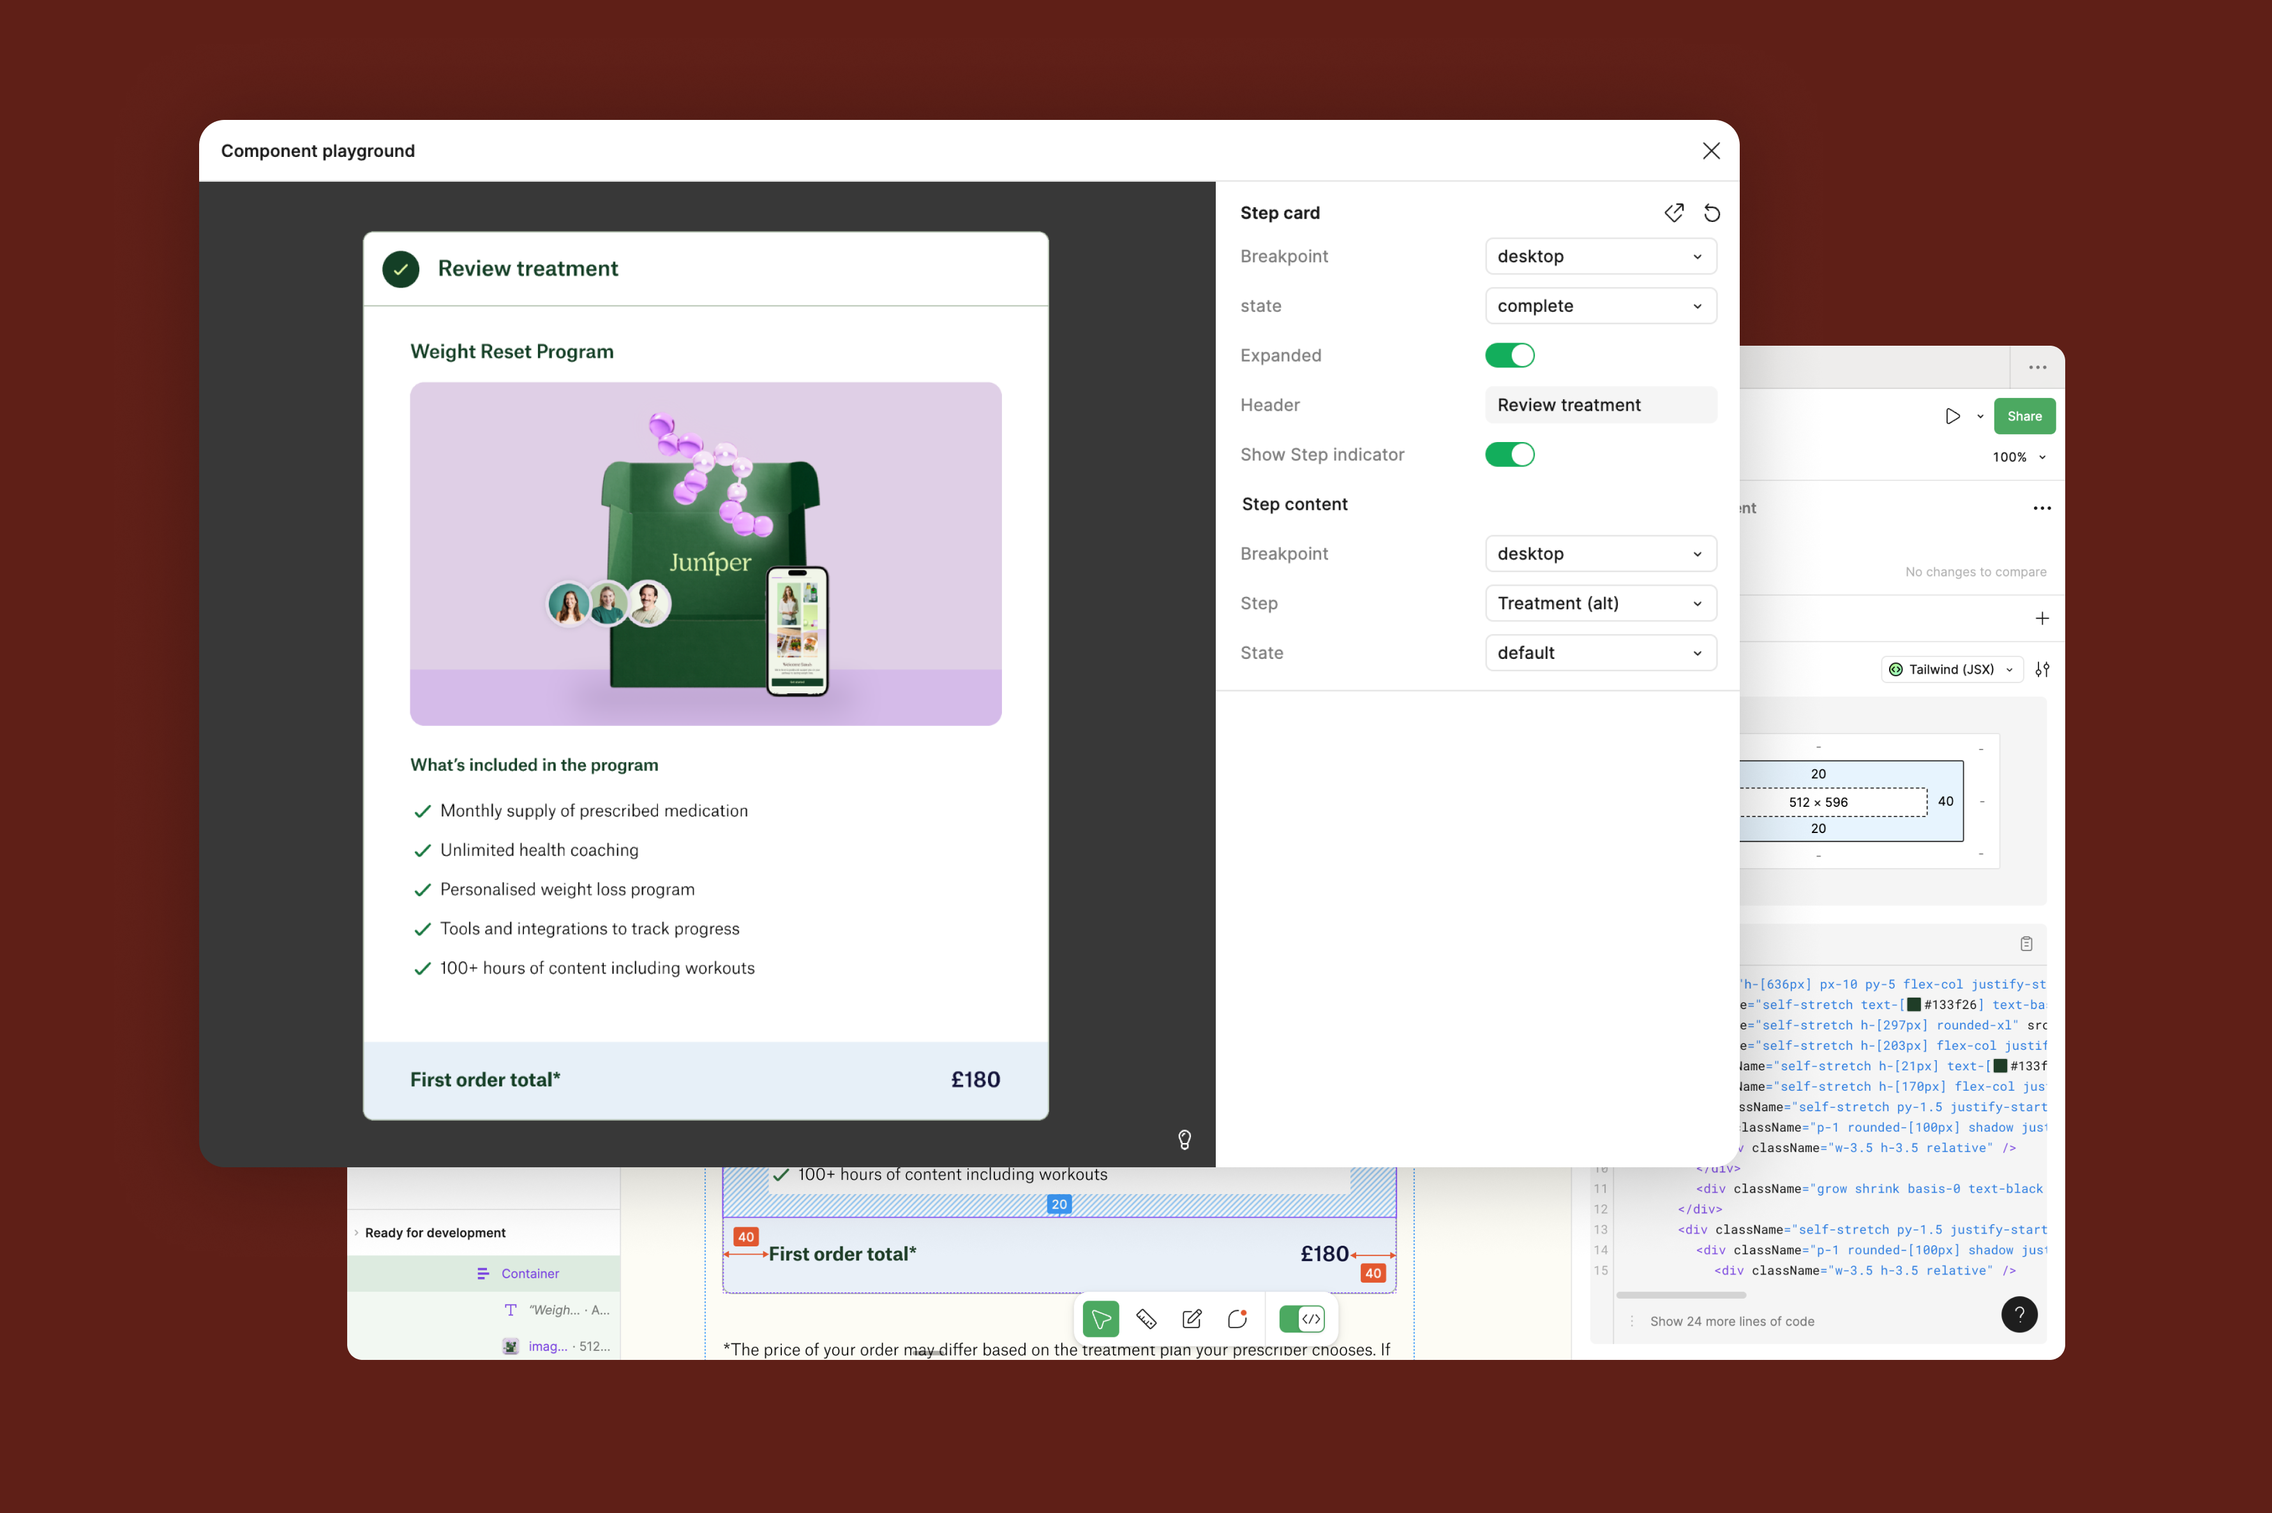
Task: Click the reset properties icon
Action: tap(1711, 213)
